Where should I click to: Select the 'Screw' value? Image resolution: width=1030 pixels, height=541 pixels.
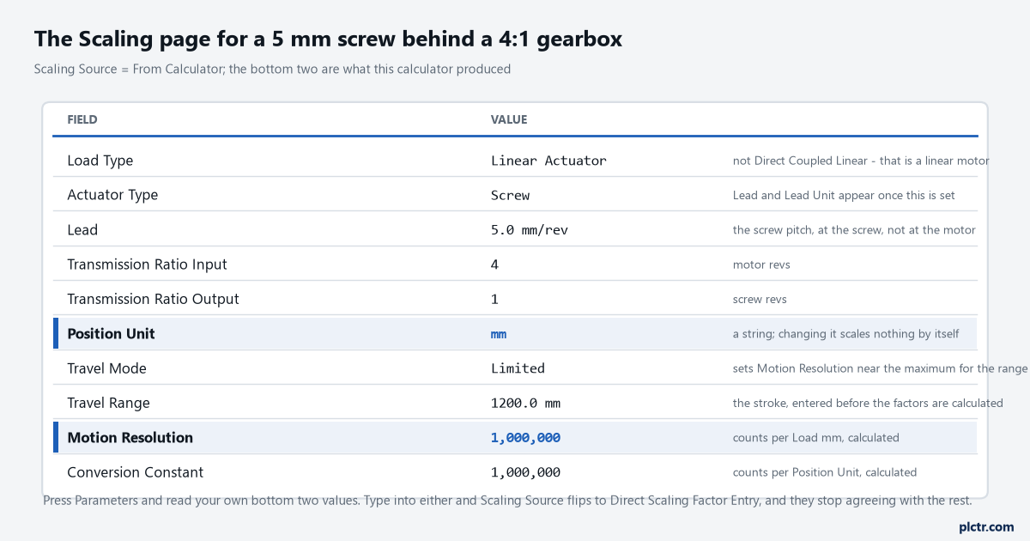pyautogui.click(x=510, y=195)
